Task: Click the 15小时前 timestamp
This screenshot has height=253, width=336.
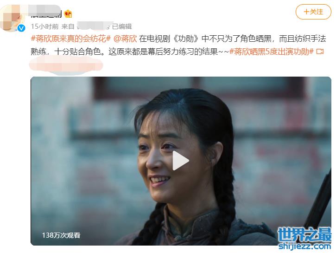Action: 44,26
